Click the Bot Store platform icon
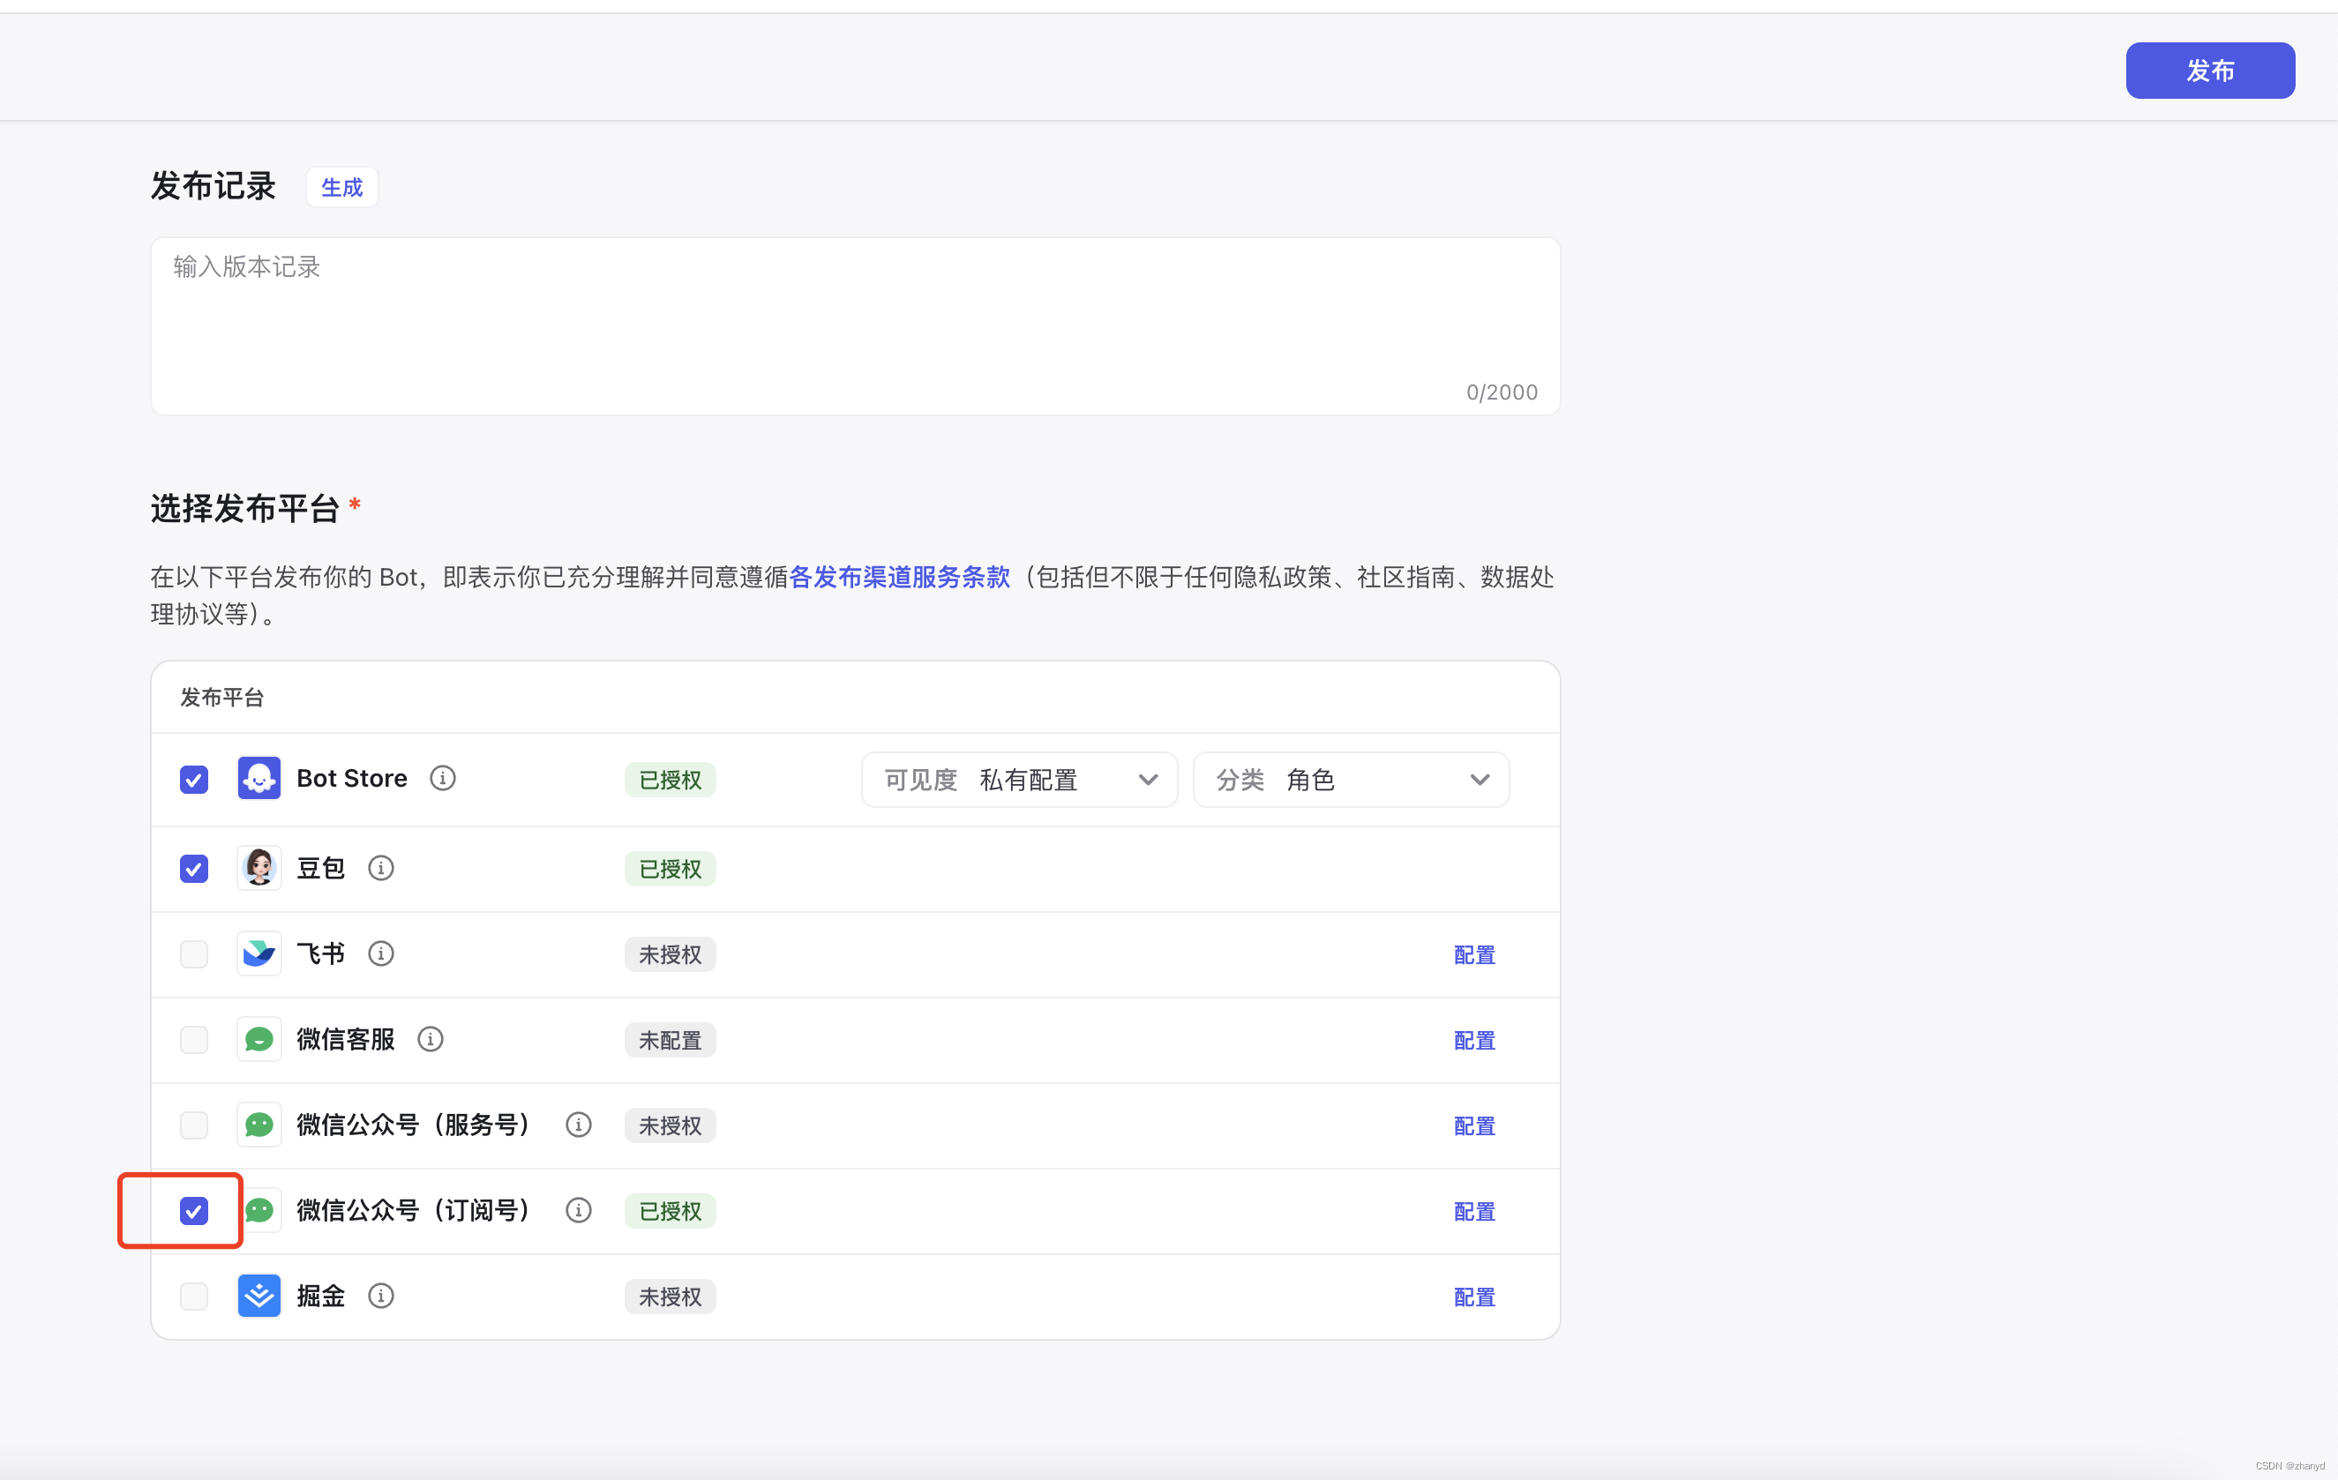 tap(259, 778)
